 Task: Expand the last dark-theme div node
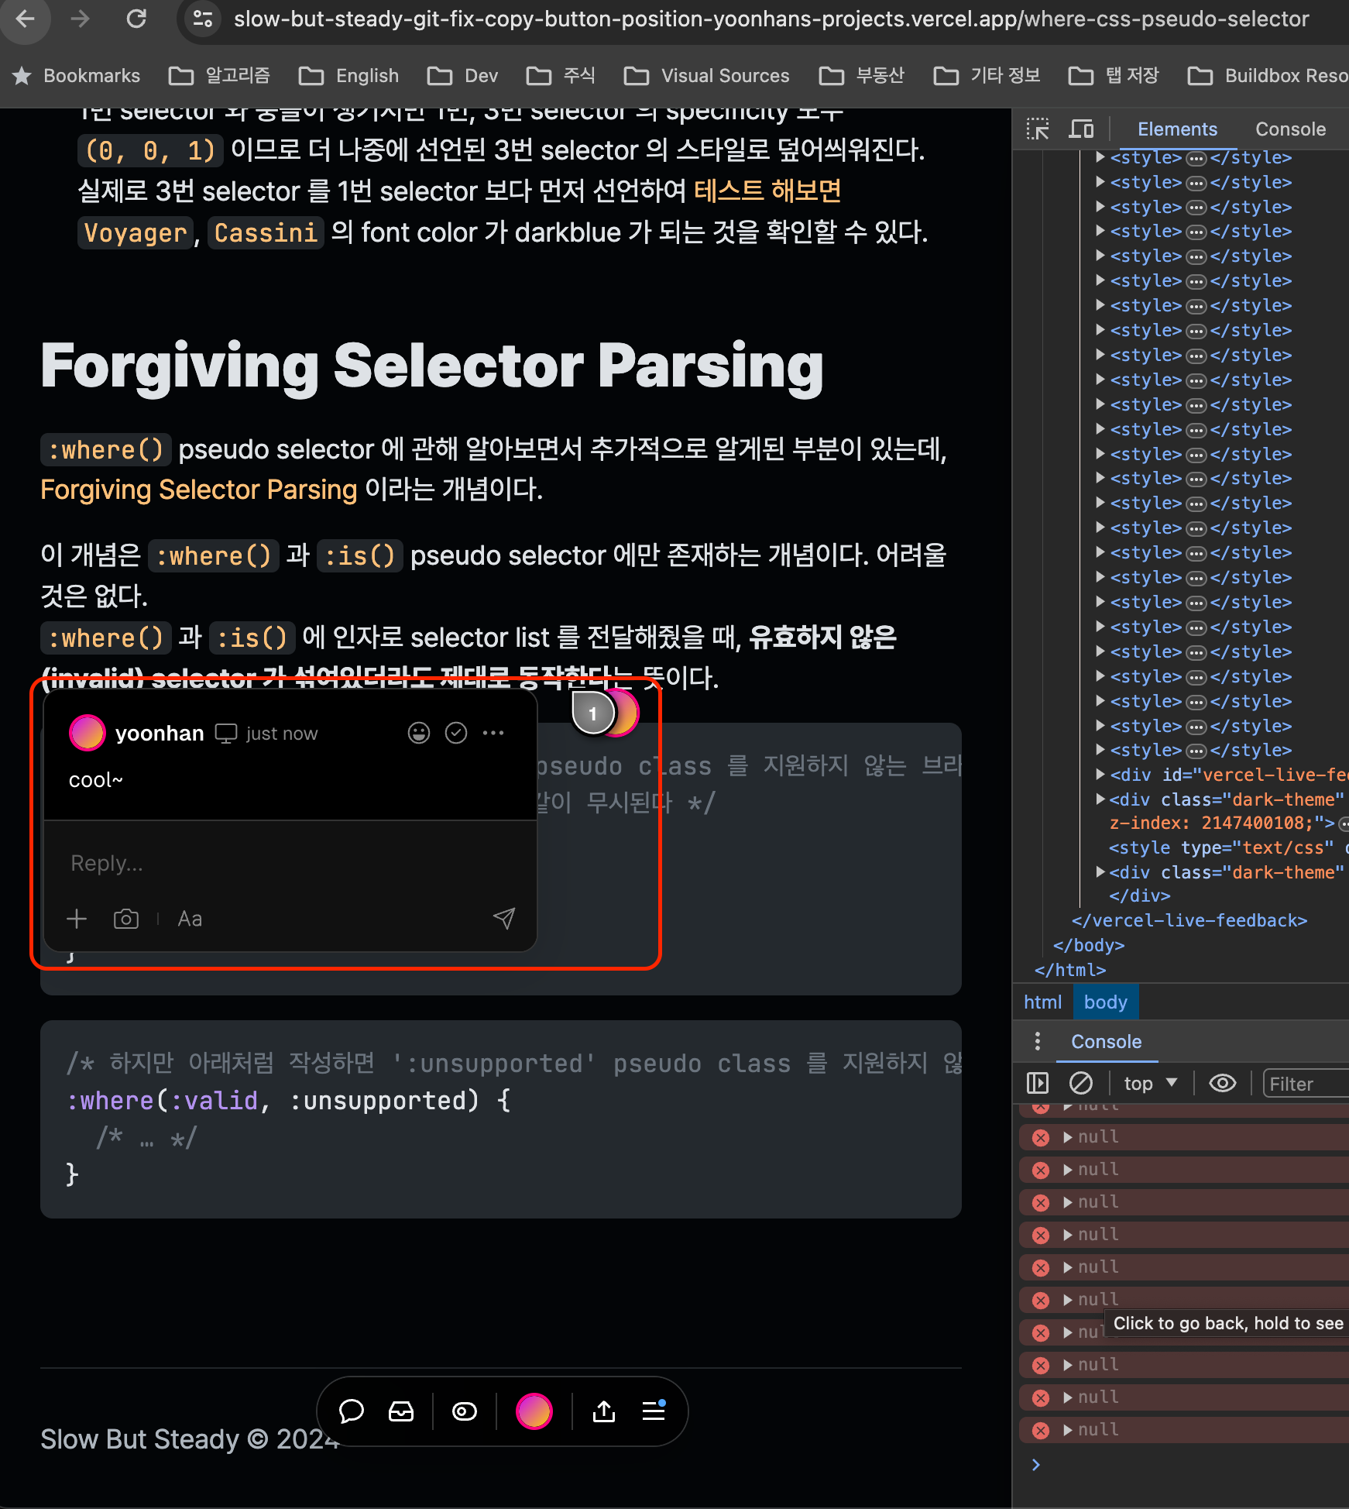tap(1100, 871)
